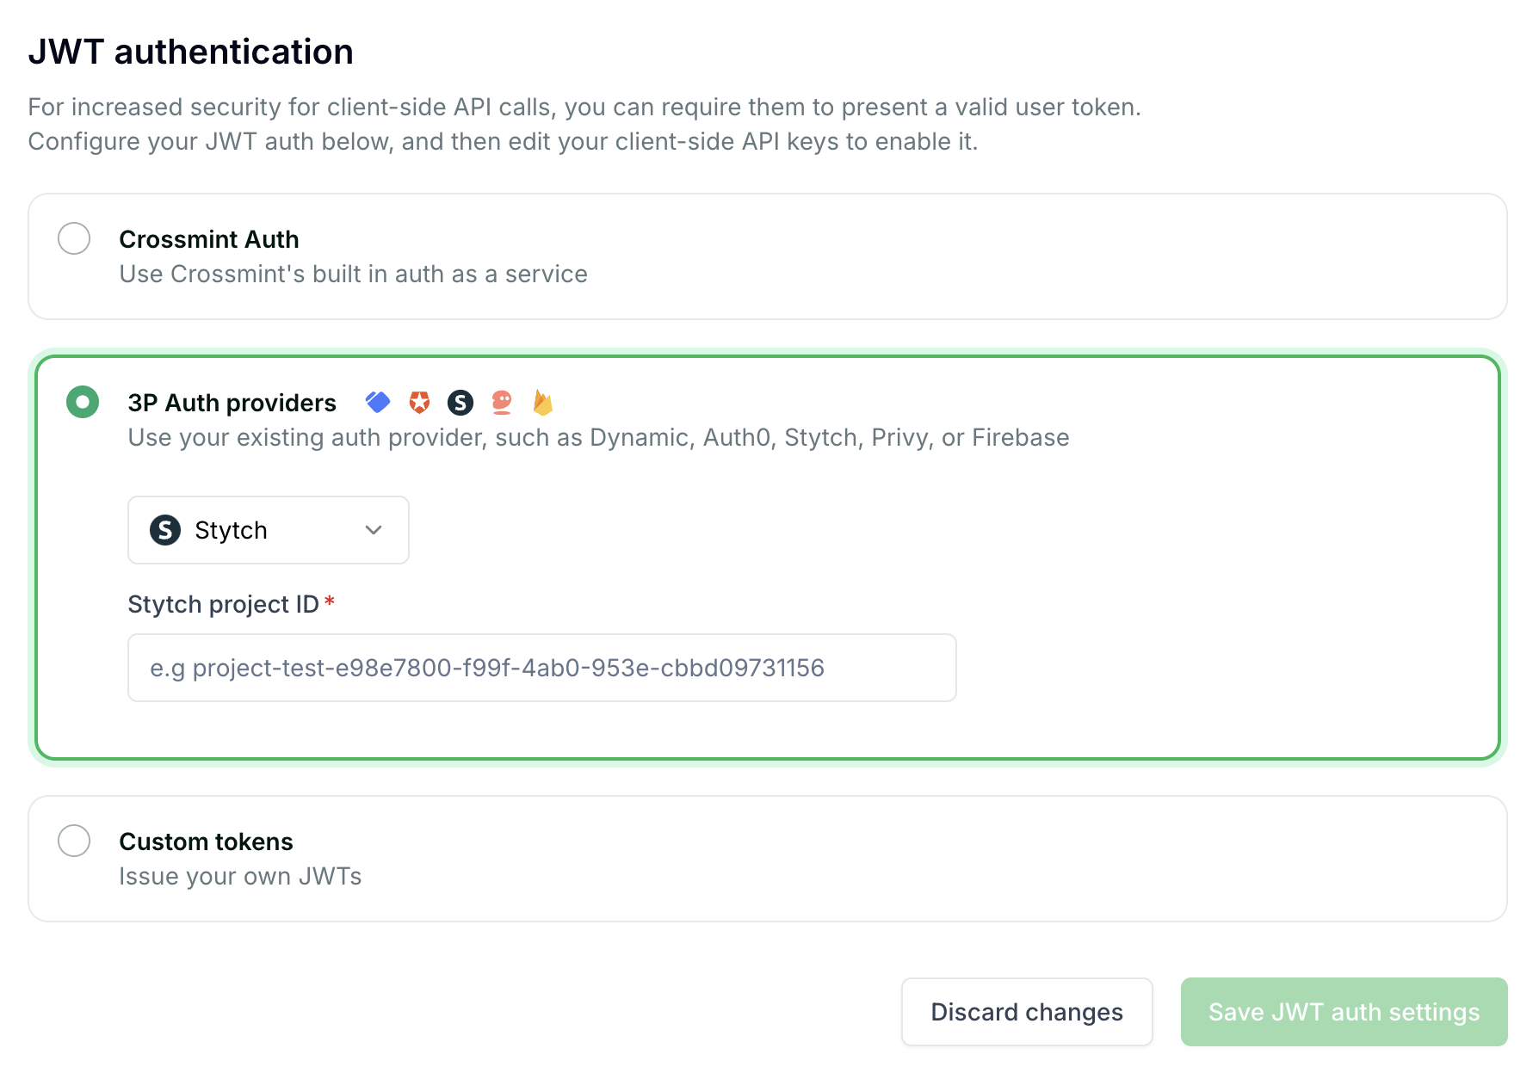The width and height of the screenshot is (1539, 1079).
Task: Click Save JWT auth settings button
Action: point(1344,1012)
